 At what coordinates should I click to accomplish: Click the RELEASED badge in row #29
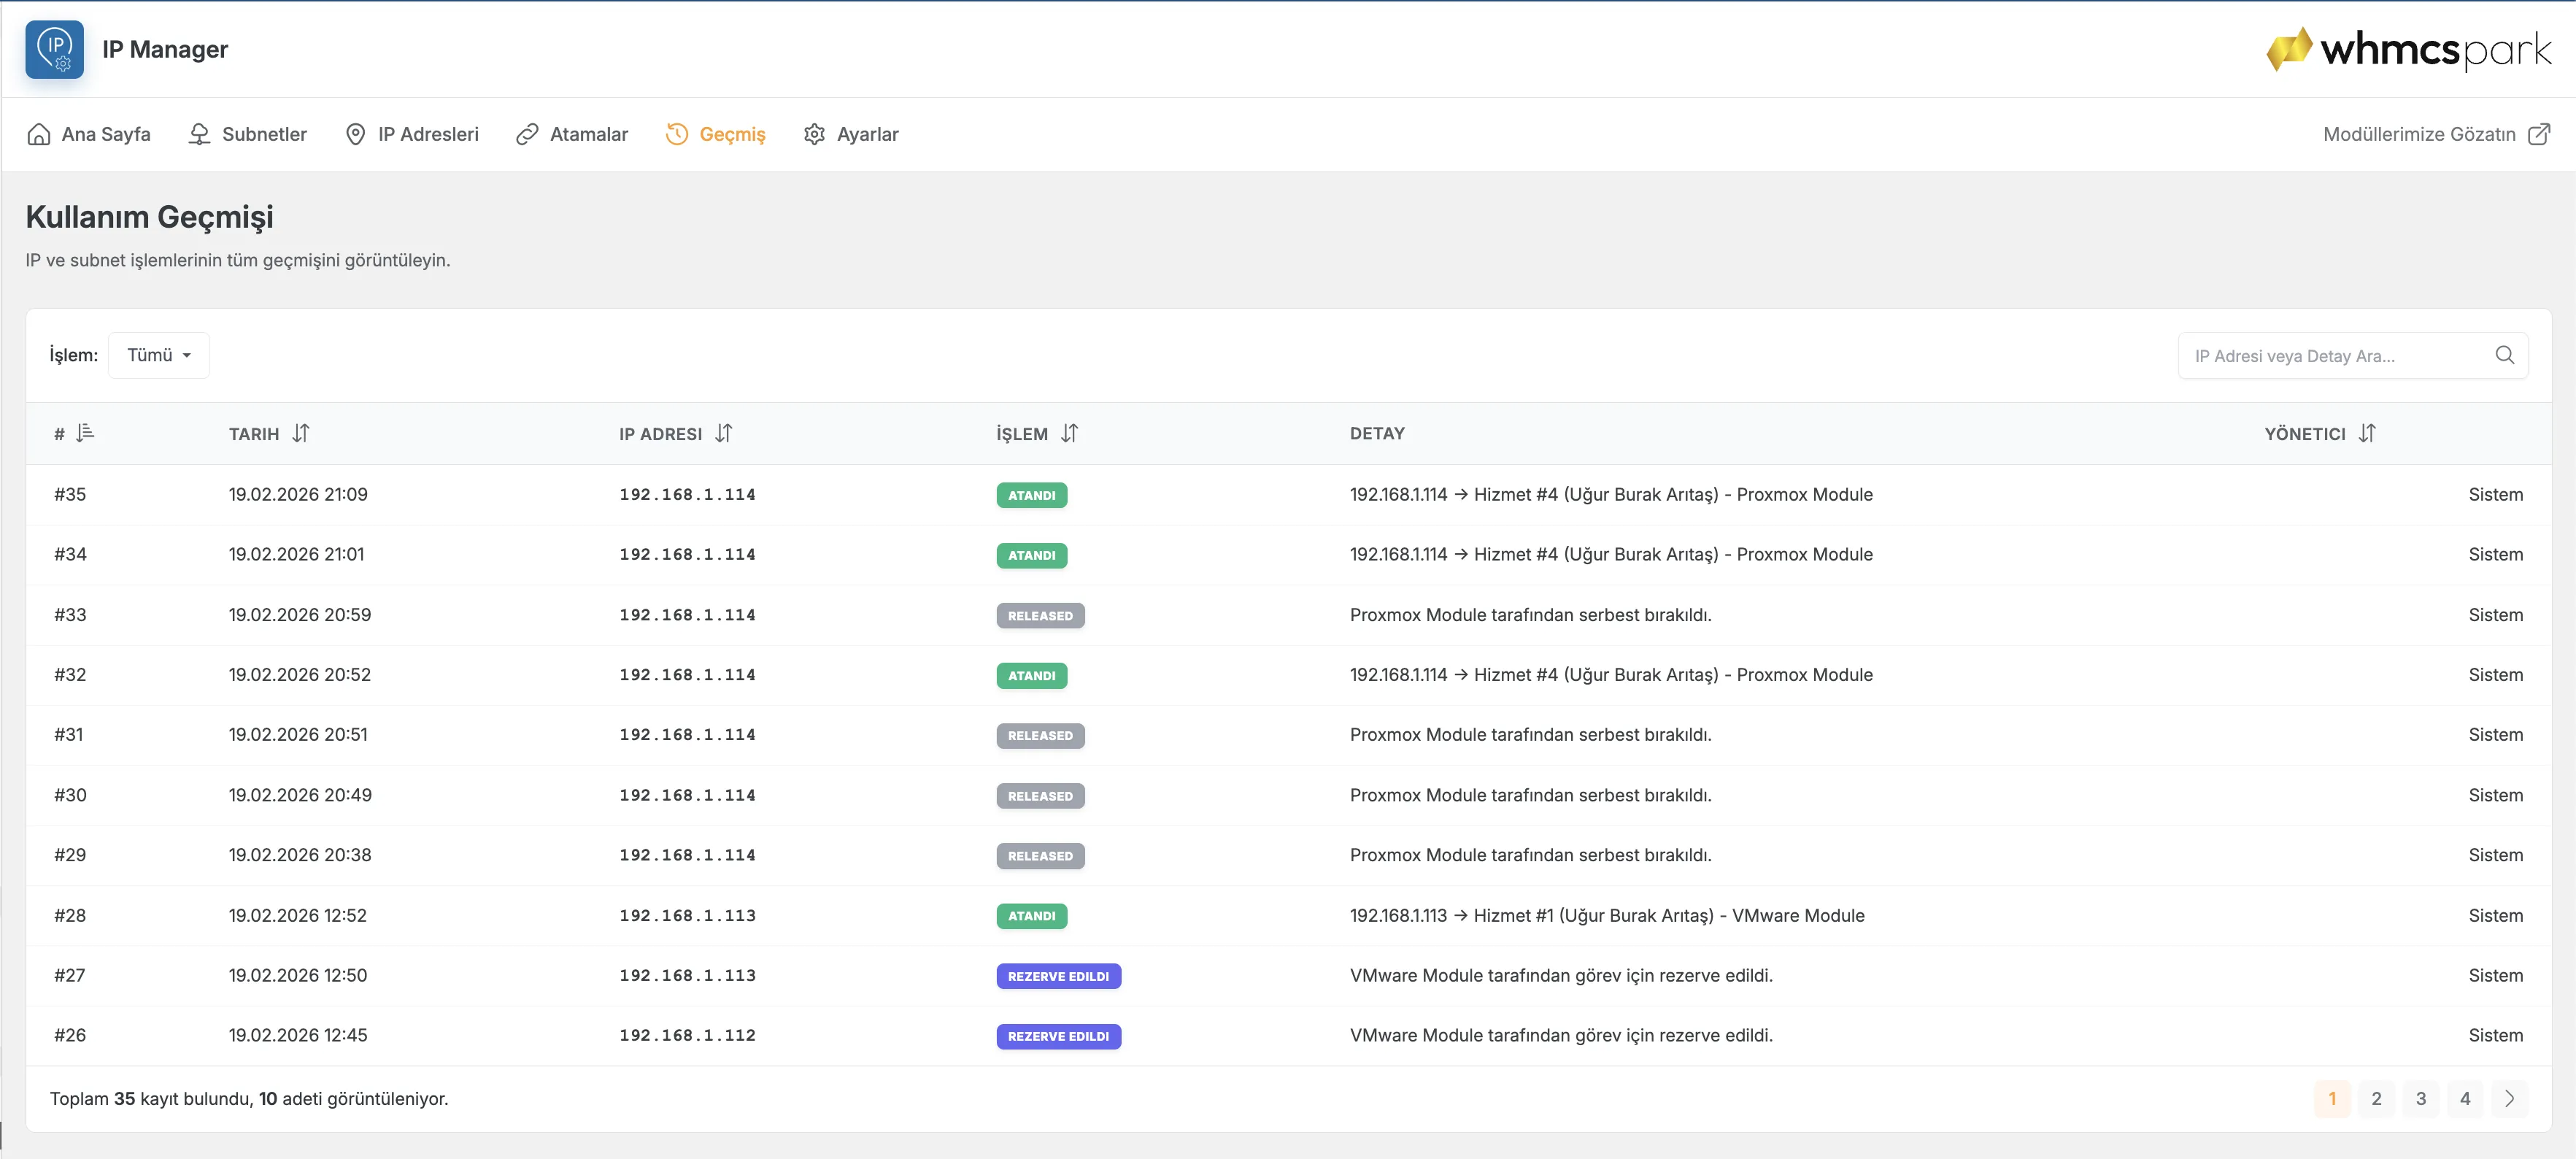coord(1040,856)
